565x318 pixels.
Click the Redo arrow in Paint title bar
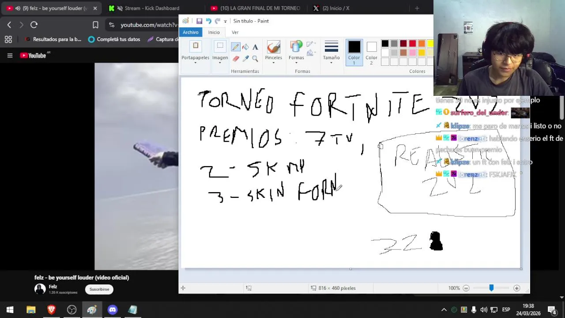click(x=217, y=21)
